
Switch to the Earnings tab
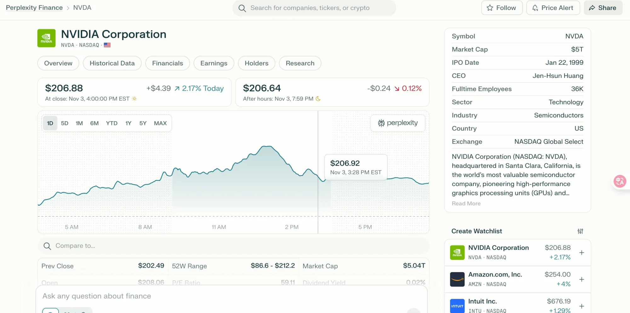[x=214, y=63]
